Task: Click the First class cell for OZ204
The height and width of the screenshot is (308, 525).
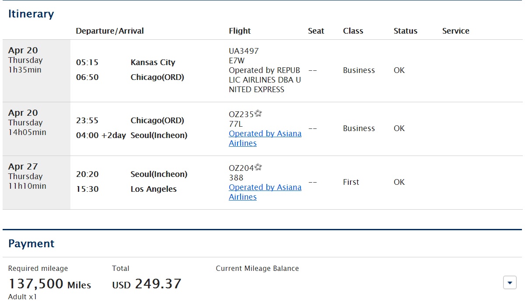Action: pyautogui.click(x=351, y=182)
